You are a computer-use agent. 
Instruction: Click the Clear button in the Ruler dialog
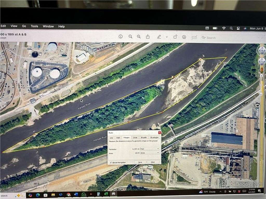153,162
